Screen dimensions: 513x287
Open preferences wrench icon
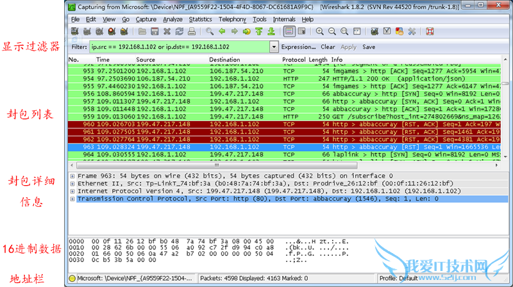[412, 31]
